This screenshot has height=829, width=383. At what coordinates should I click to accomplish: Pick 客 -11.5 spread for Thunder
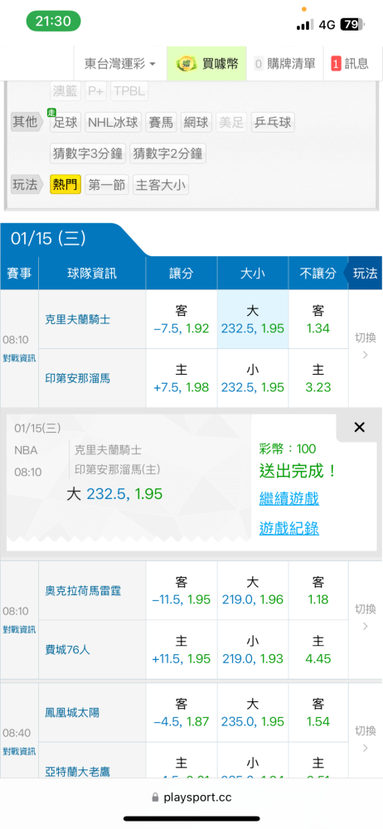pos(182,590)
